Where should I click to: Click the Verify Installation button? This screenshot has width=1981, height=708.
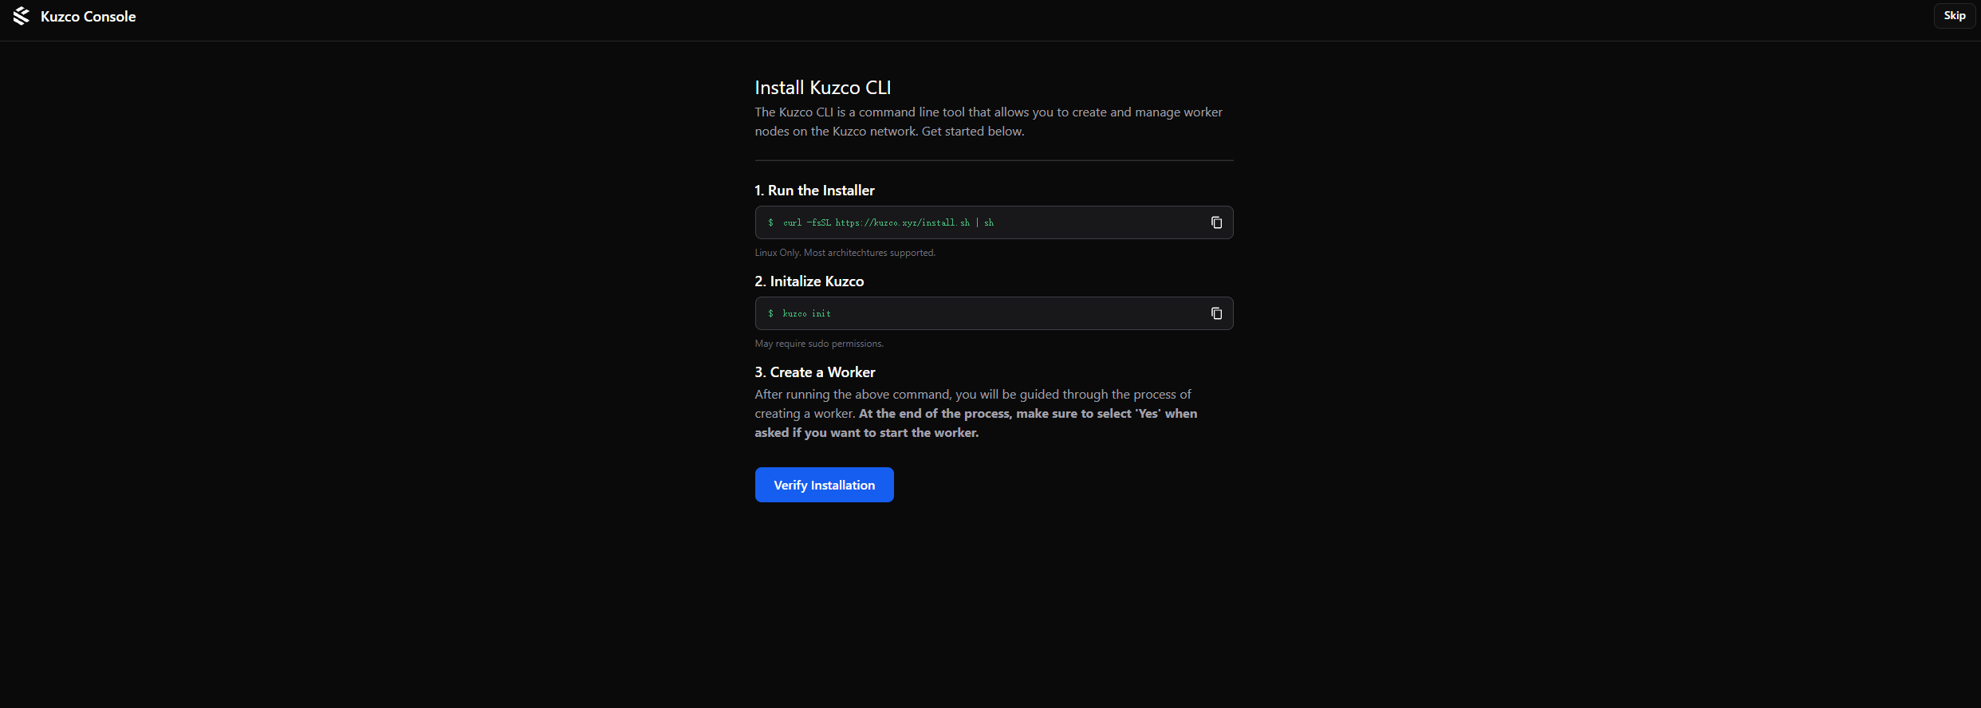pos(824,485)
